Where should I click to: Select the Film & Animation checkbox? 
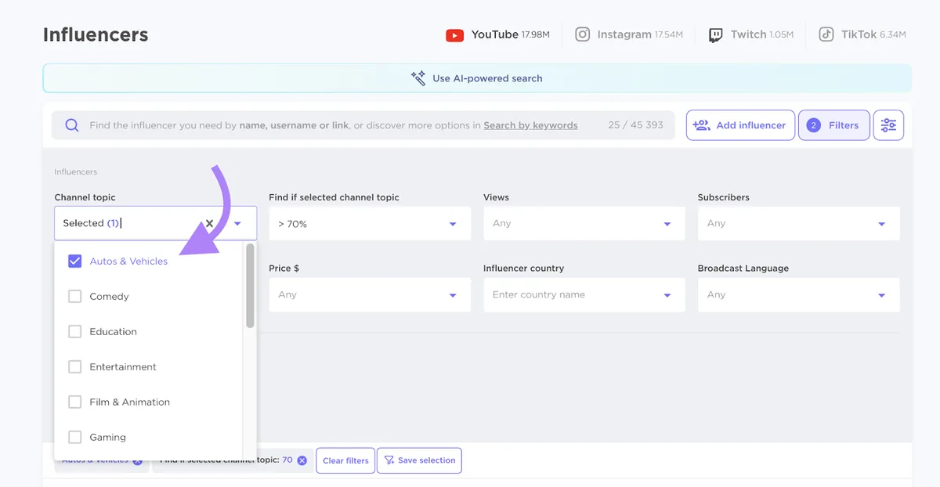(75, 402)
